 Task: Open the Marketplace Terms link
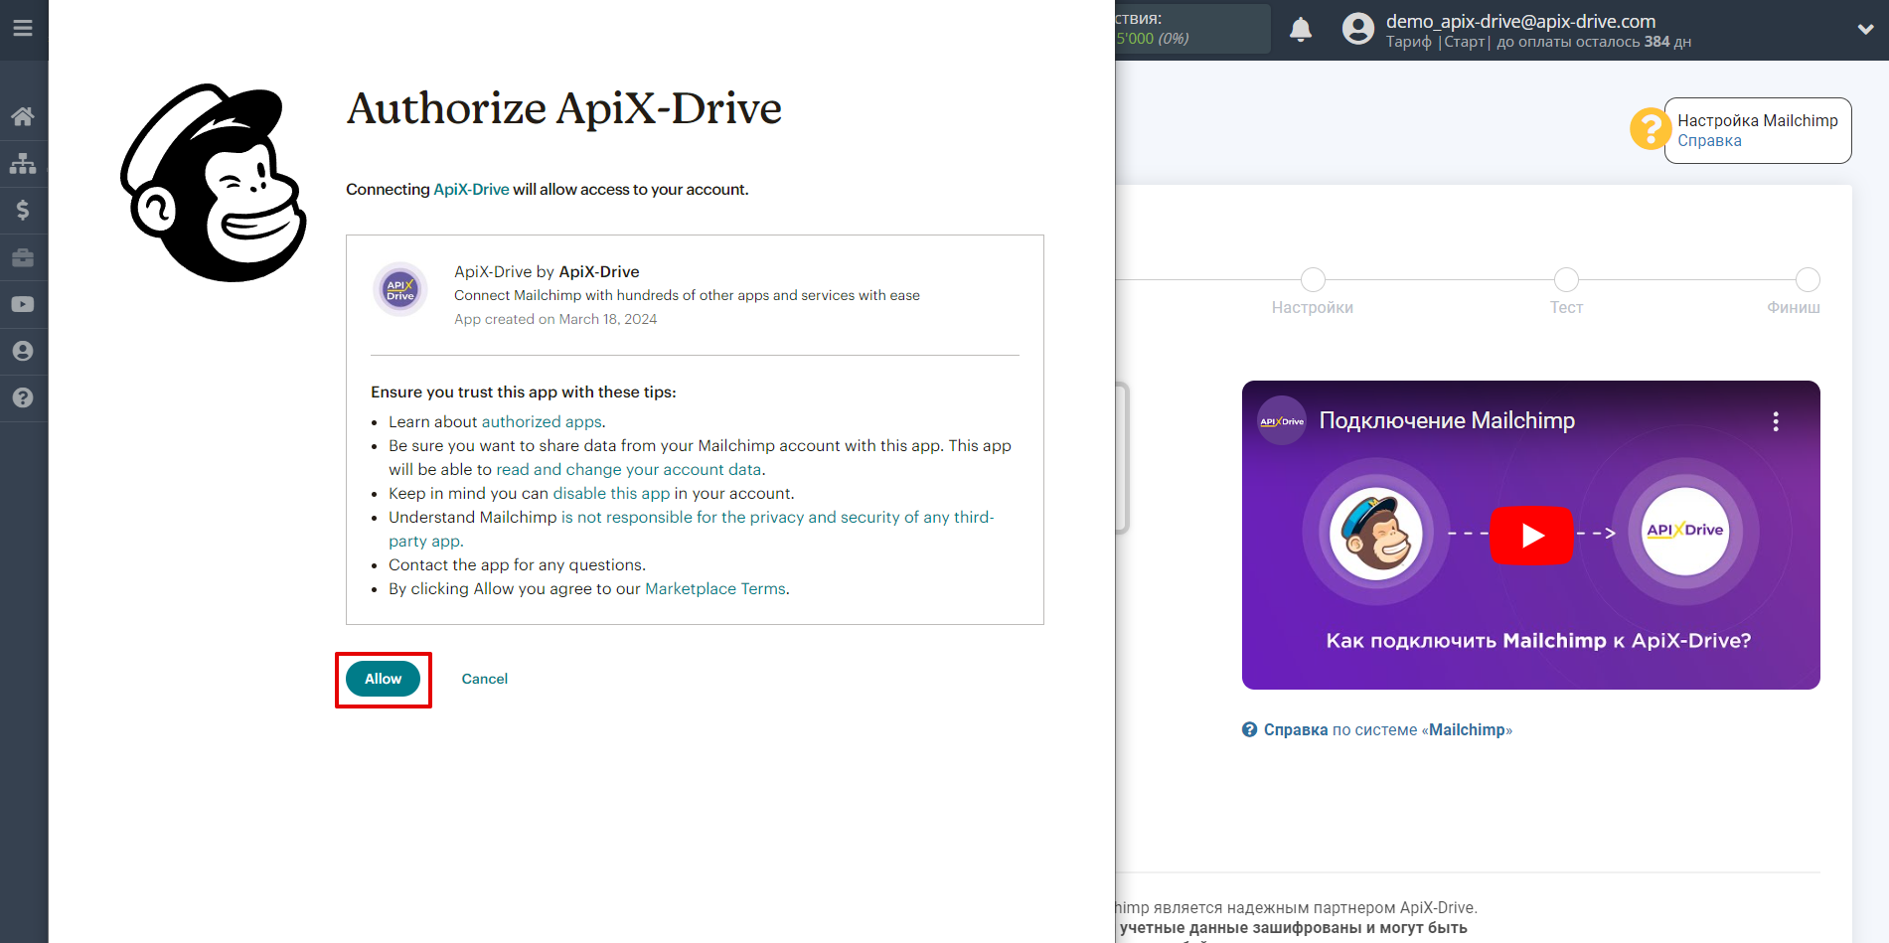715,589
